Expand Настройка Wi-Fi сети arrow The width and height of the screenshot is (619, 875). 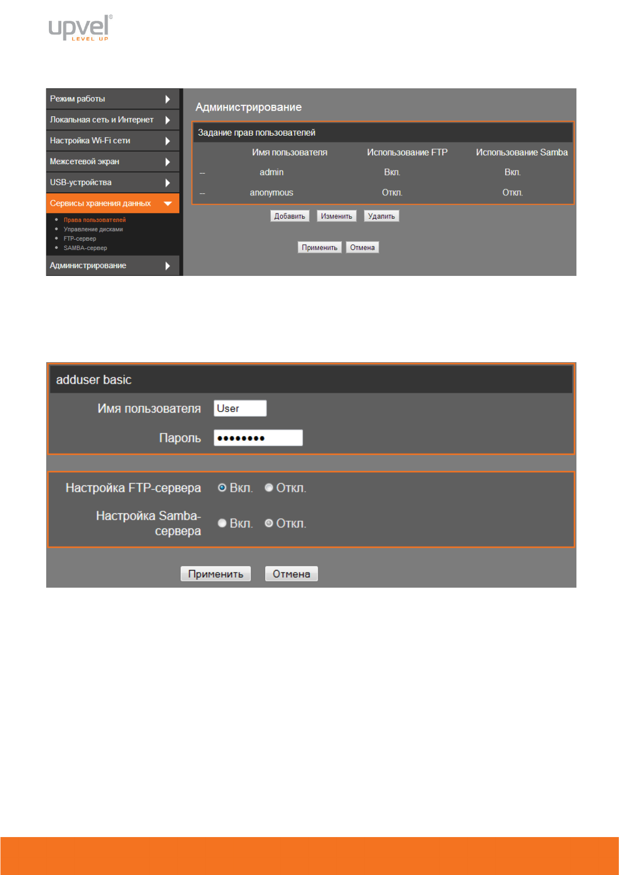pos(167,141)
